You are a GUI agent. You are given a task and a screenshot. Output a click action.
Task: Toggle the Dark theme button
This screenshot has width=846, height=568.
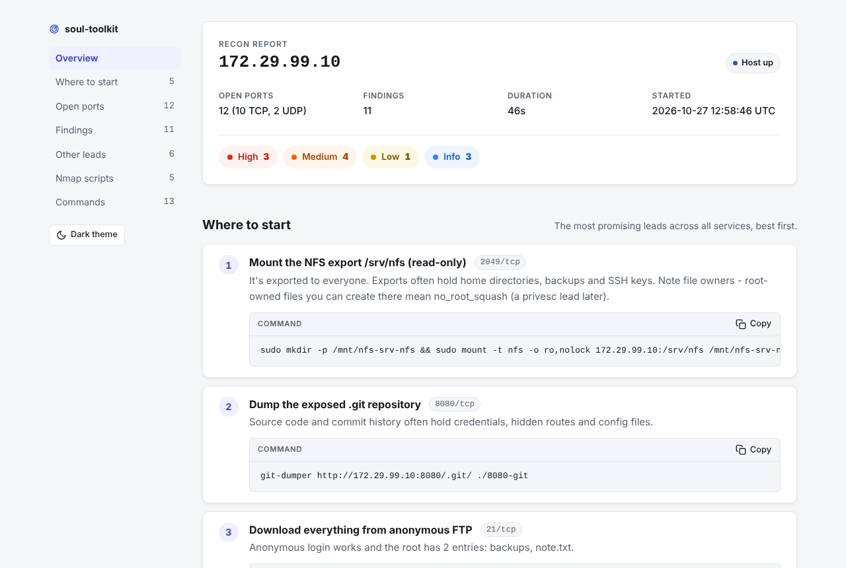(x=87, y=234)
